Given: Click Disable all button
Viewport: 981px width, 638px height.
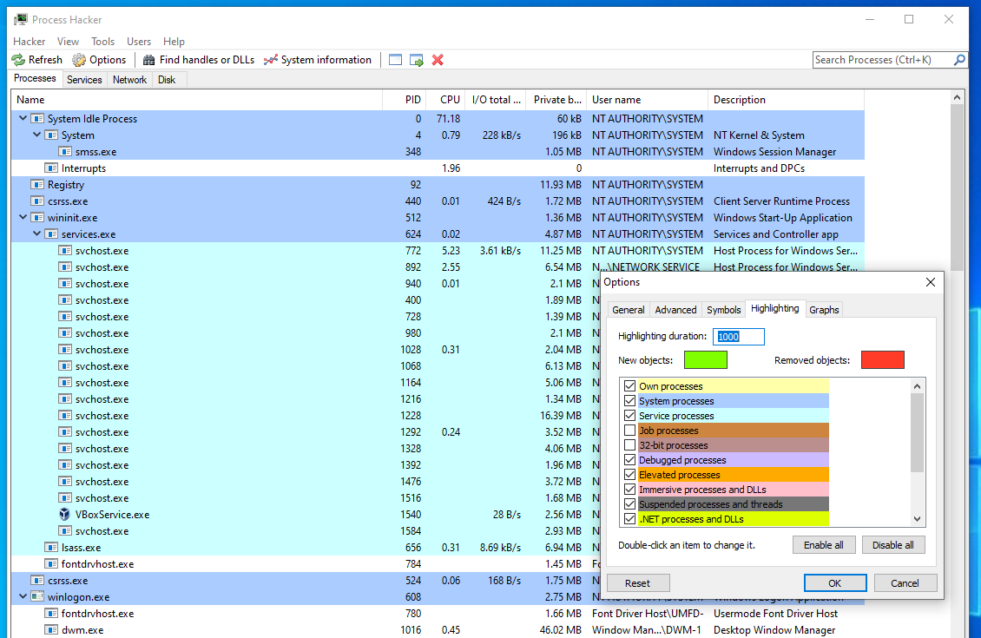Looking at the screenshot, I should (x=892, y=545).
